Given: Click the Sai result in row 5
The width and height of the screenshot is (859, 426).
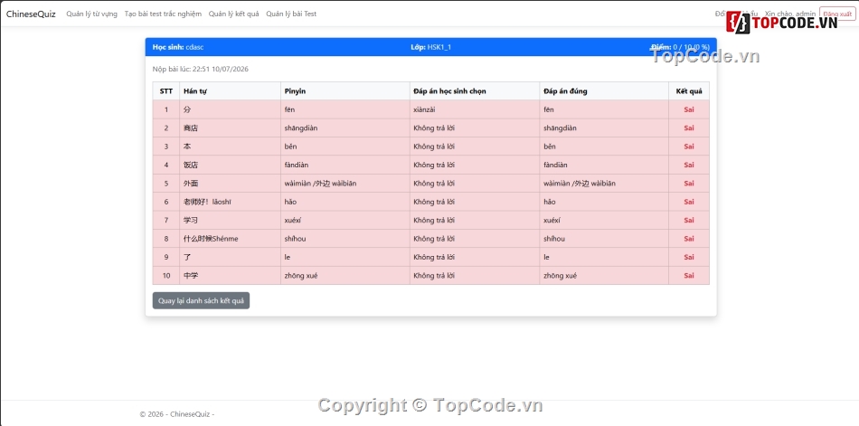Looking at the screenshot, I should click(x=689, y=183).
